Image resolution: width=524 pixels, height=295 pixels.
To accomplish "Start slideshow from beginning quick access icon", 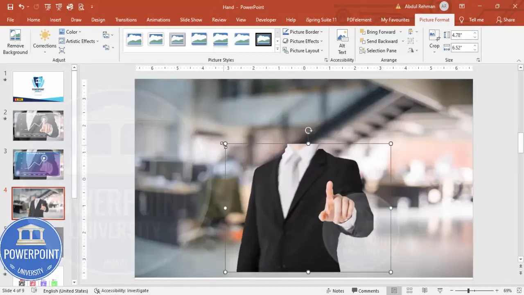I will (x=48, y=7).
